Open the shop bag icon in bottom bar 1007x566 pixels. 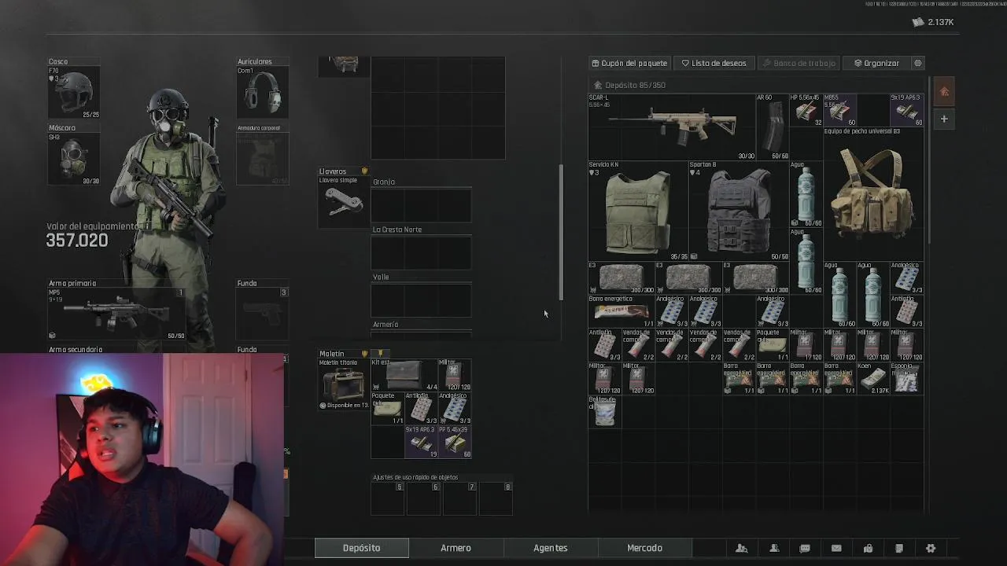(868, 548)
